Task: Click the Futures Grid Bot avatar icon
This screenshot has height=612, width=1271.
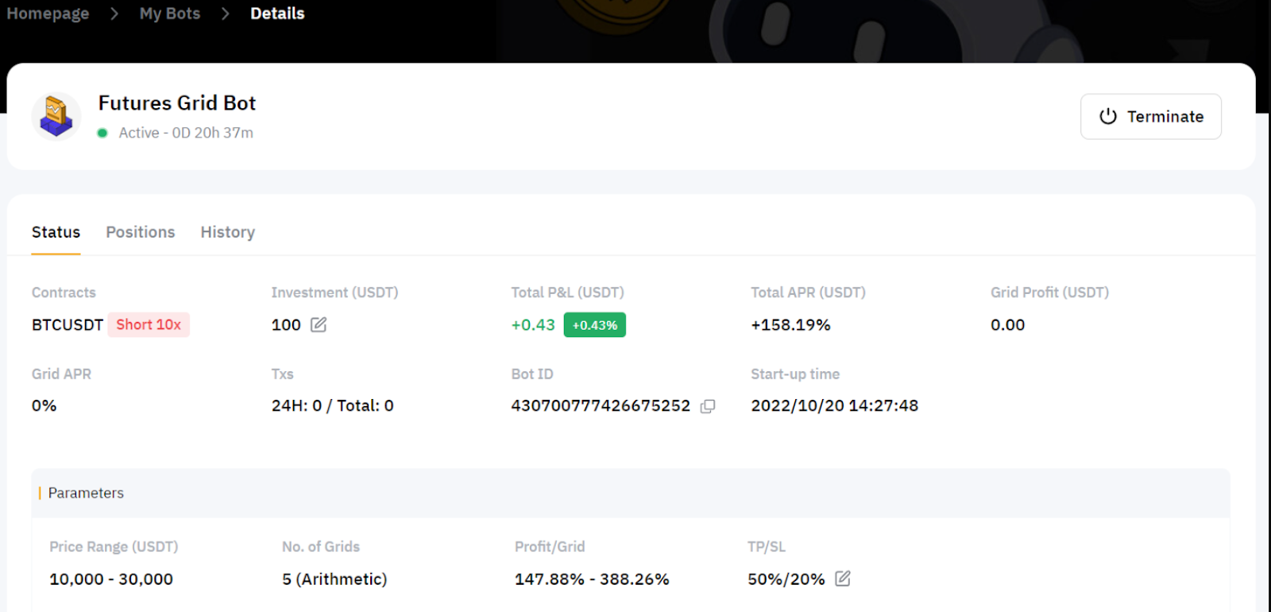Action: pos(56,116)
